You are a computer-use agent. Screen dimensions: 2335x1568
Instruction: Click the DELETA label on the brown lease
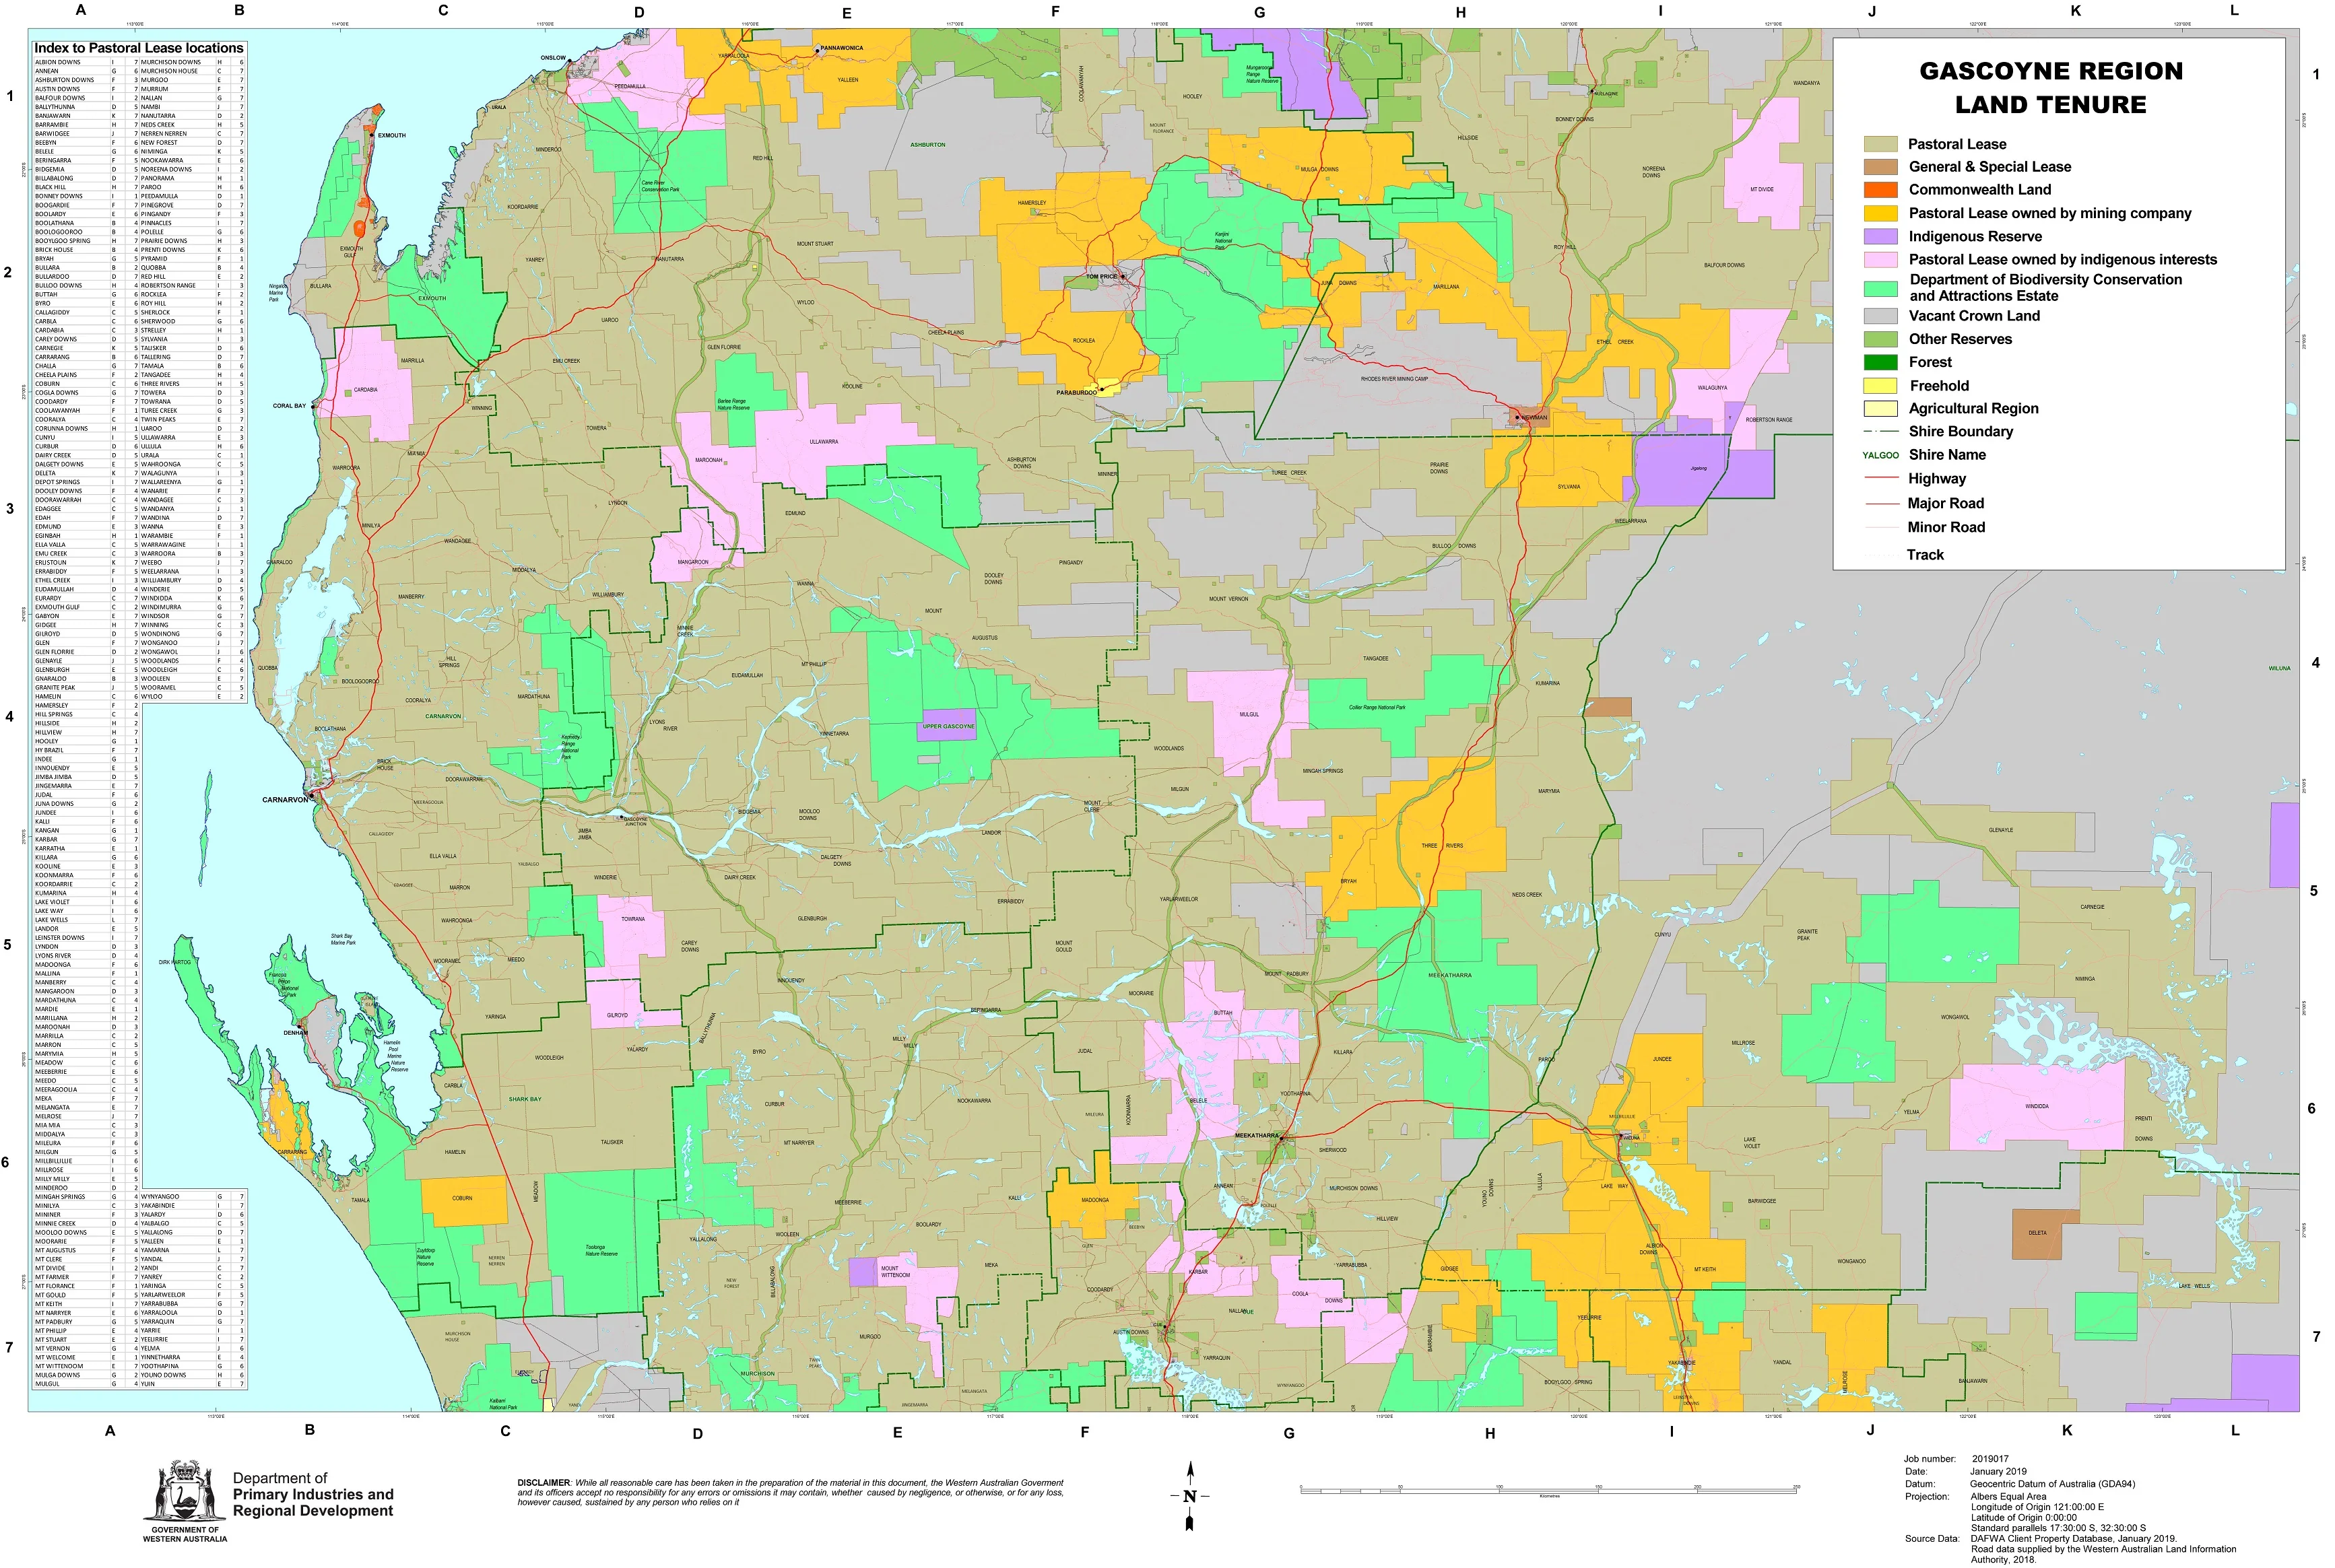(x=2038, y=1233)
